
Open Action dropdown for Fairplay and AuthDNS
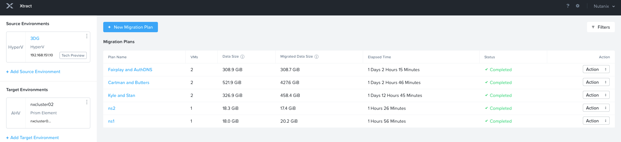point(596,69)
